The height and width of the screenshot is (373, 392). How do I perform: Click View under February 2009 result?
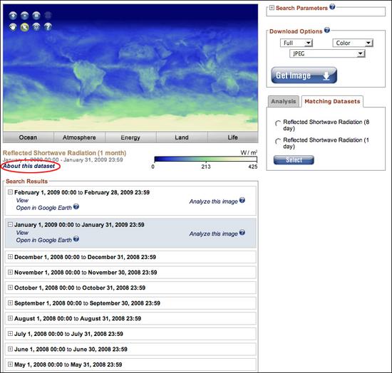tap(22, 201)
